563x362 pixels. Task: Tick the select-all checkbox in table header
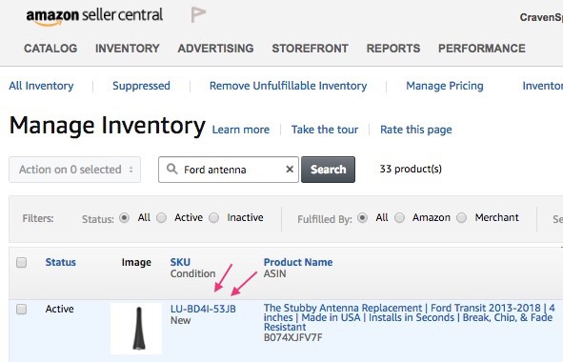tap(22, 263)
